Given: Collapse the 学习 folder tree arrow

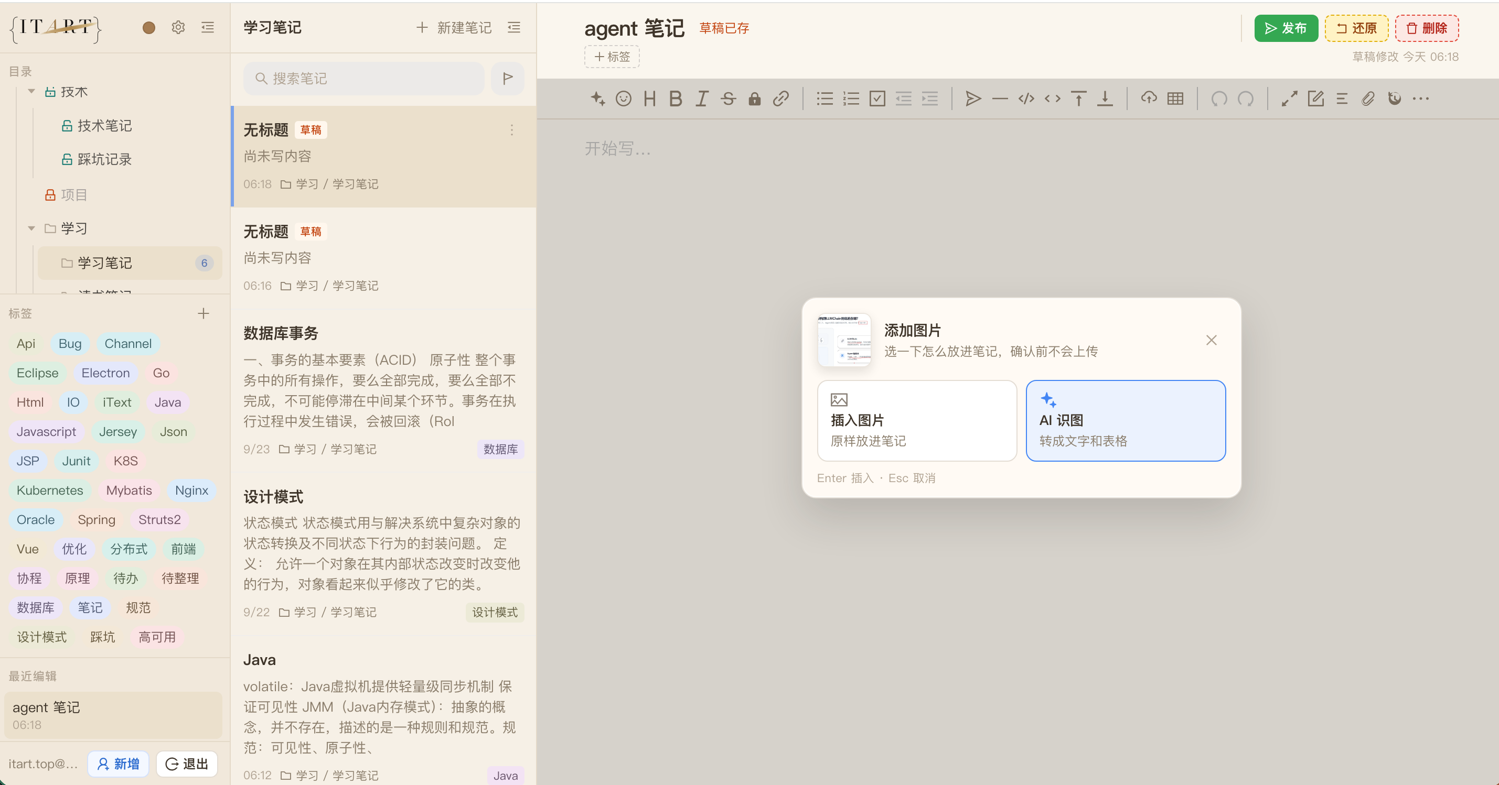Looking at the screenshot, I should 31,228.
